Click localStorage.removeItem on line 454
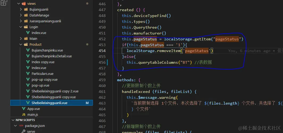The image size is (283, 133). (153, 51)
